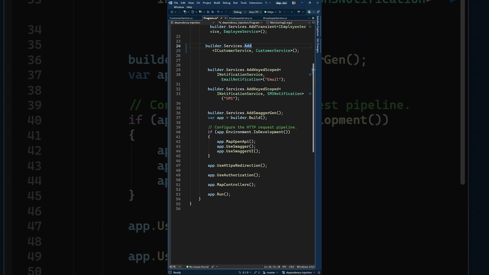Click the GitHub Copilot toolbar icon
Image resolution: width=489 pixels, height=275 pixels.
(x=309, y=12)
